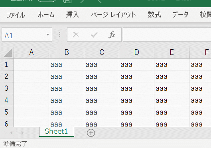Select cell E4 containing aaa

point(172,100)
